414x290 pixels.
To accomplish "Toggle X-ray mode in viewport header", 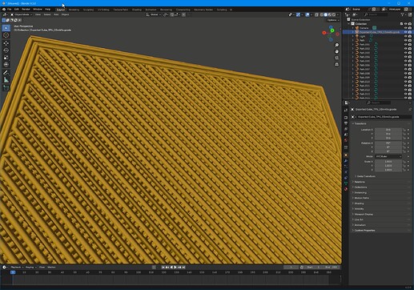I will 316,14.
